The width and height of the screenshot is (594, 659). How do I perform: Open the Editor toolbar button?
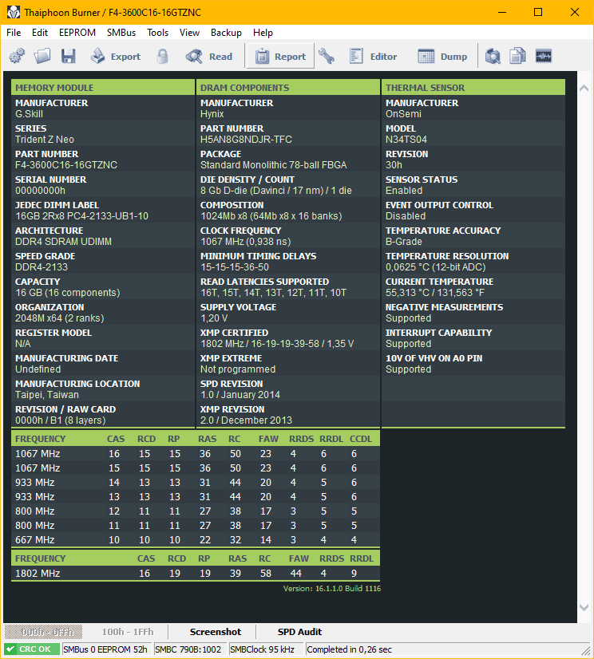coord(373,56)
